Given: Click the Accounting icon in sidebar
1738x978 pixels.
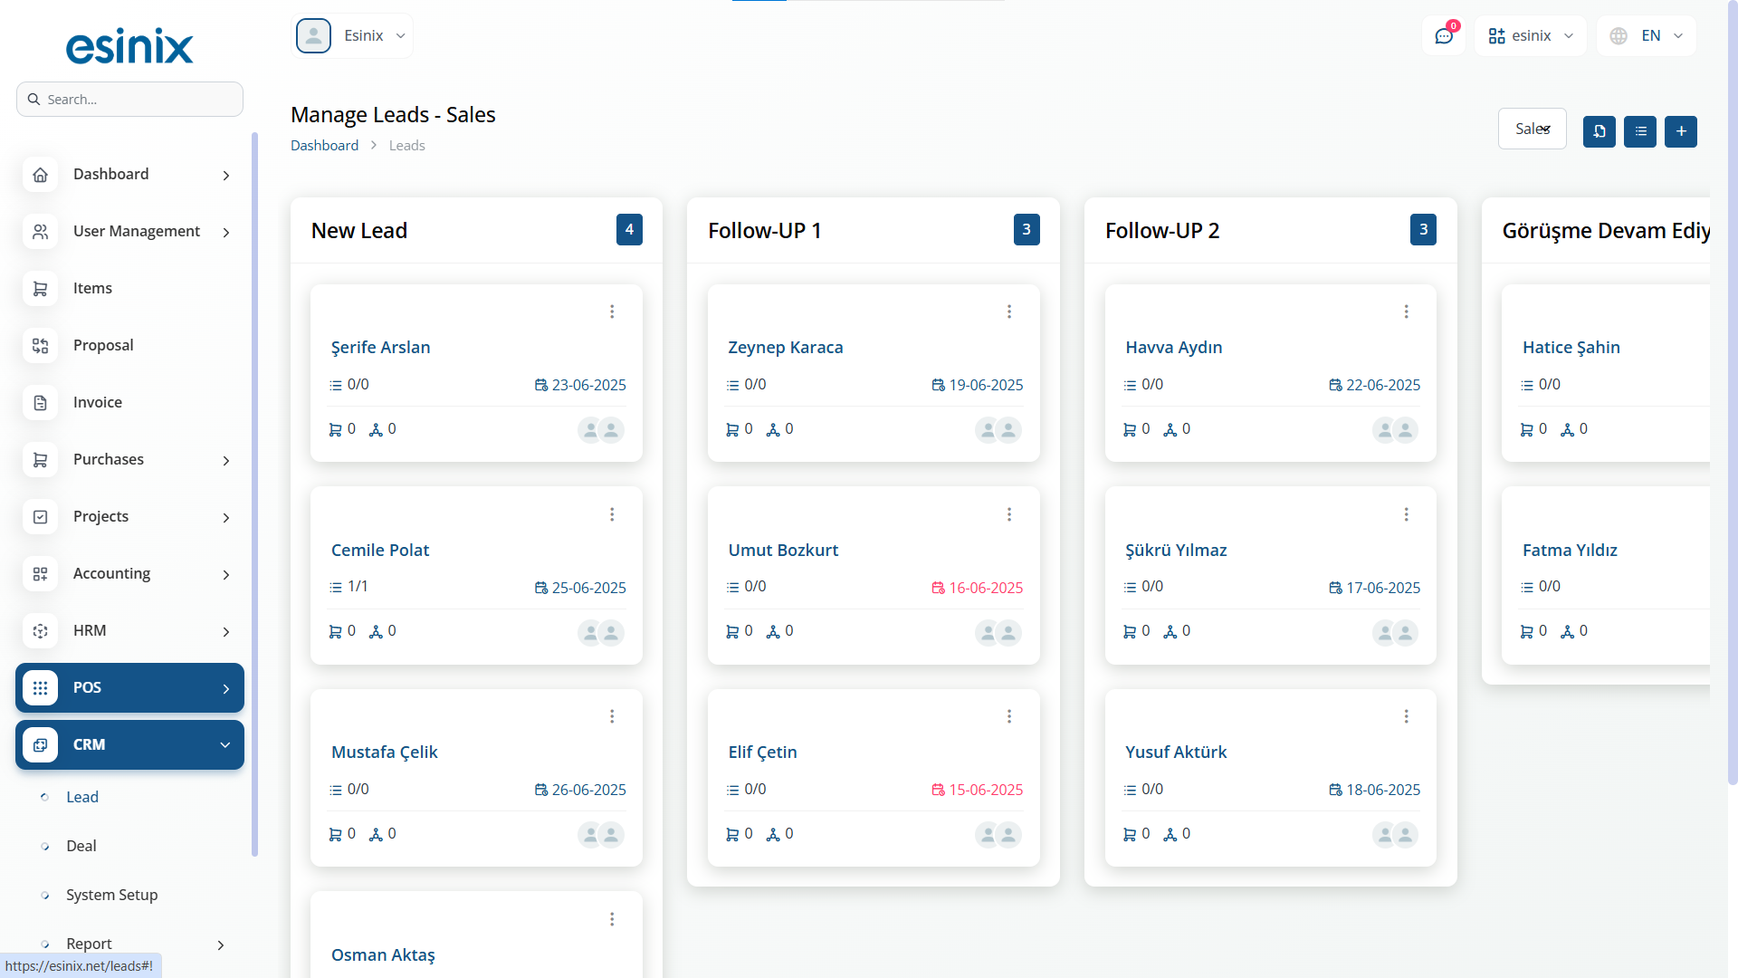Looking at the screenshot, I should 41,574.
